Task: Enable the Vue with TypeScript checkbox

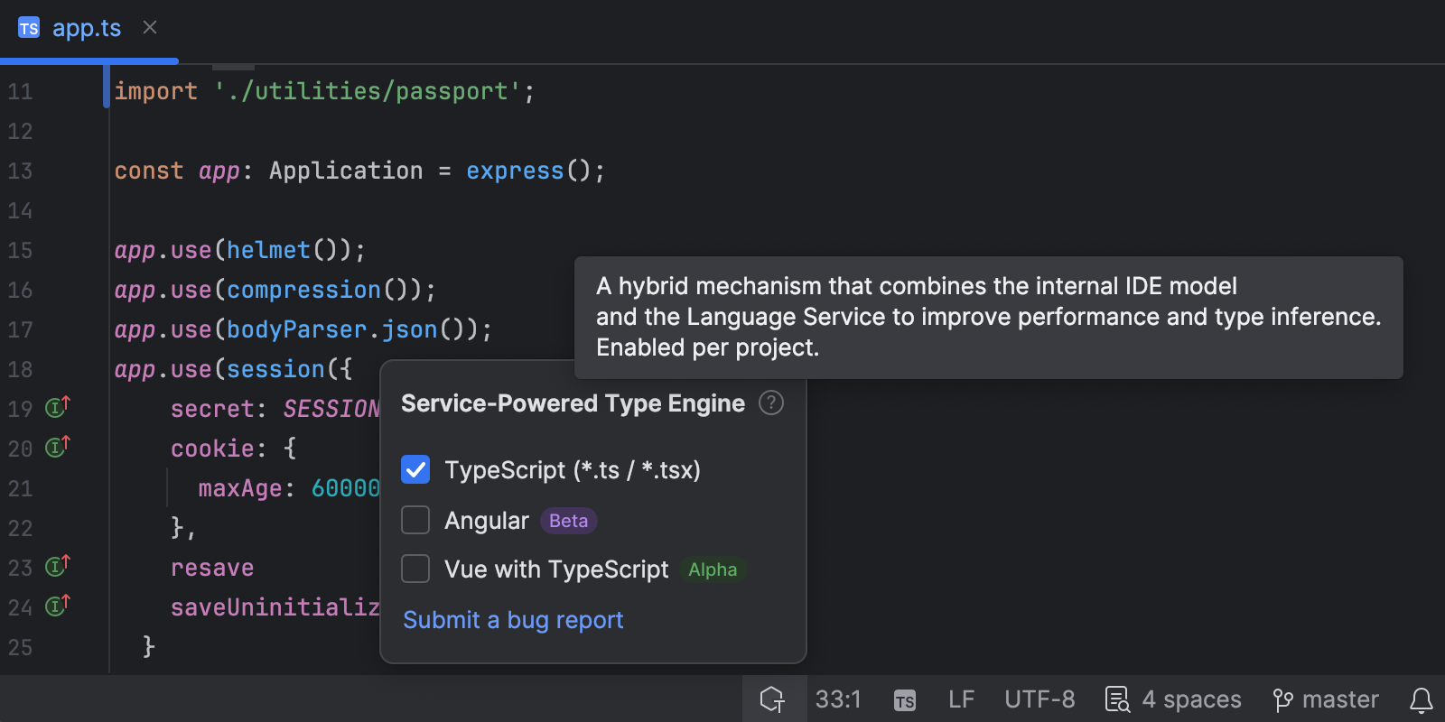Action: click(415, 569)
